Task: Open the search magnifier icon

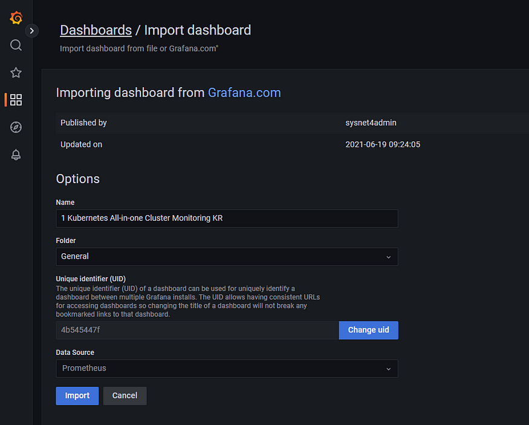Action: pos(16,45)
